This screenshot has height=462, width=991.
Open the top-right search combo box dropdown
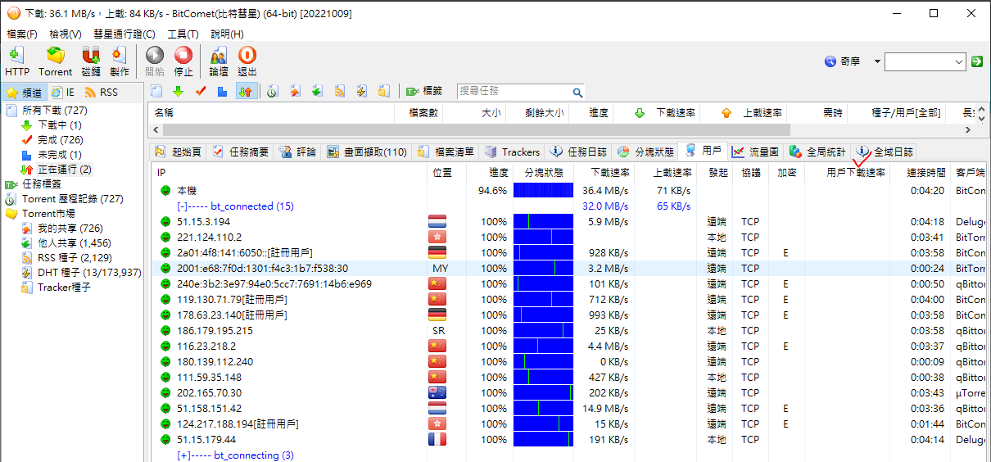click(960, 61)
